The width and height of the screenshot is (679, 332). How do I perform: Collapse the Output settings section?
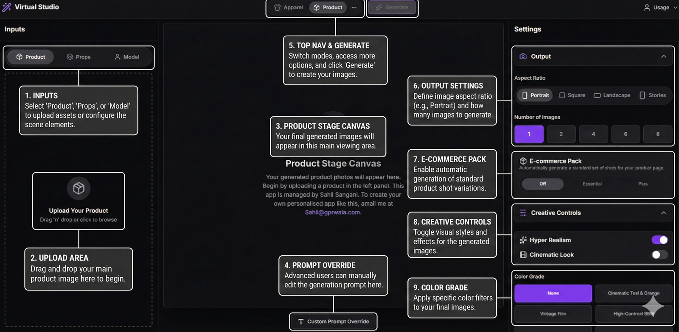664,56
